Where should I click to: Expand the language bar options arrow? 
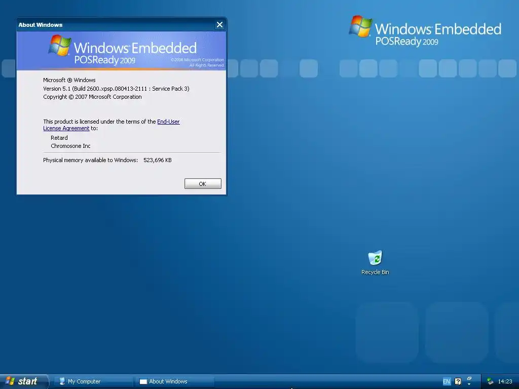(469, 384)
